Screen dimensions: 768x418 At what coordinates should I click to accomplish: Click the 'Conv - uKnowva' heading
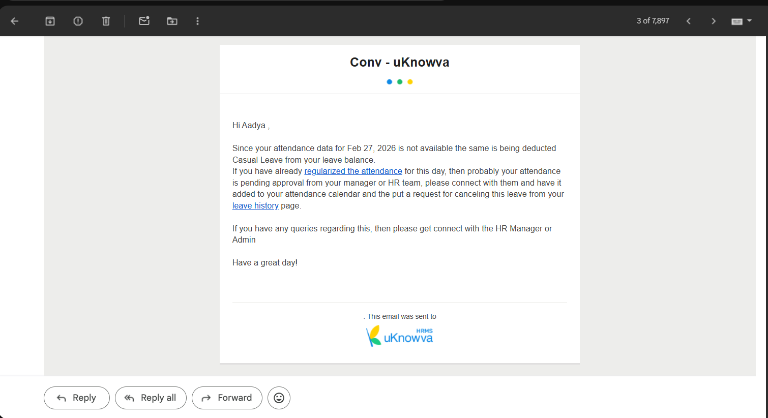tap(399, 62)
